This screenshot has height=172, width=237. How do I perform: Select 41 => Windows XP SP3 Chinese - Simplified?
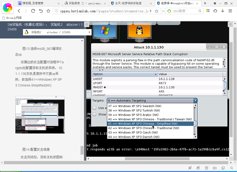pos(151,124)
